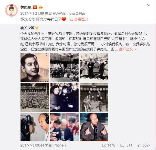Click the red V verification badge
Image resolution: width=156 pixels, height=150 pixels.
click(35, 7)
